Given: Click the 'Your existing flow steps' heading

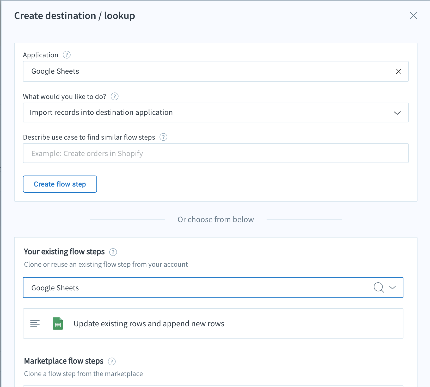Looking at the screenshot, I should click(64, 252).
